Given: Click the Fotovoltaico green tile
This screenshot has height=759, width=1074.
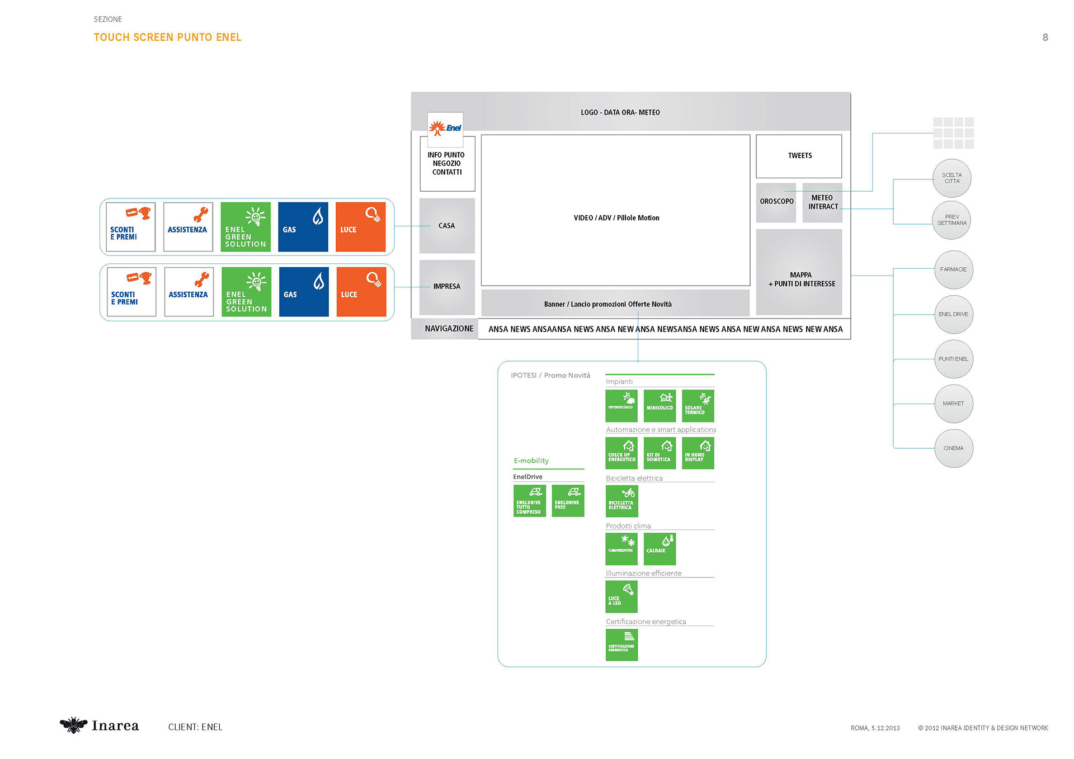Looking at the screenshot, I should coord(621,406).
